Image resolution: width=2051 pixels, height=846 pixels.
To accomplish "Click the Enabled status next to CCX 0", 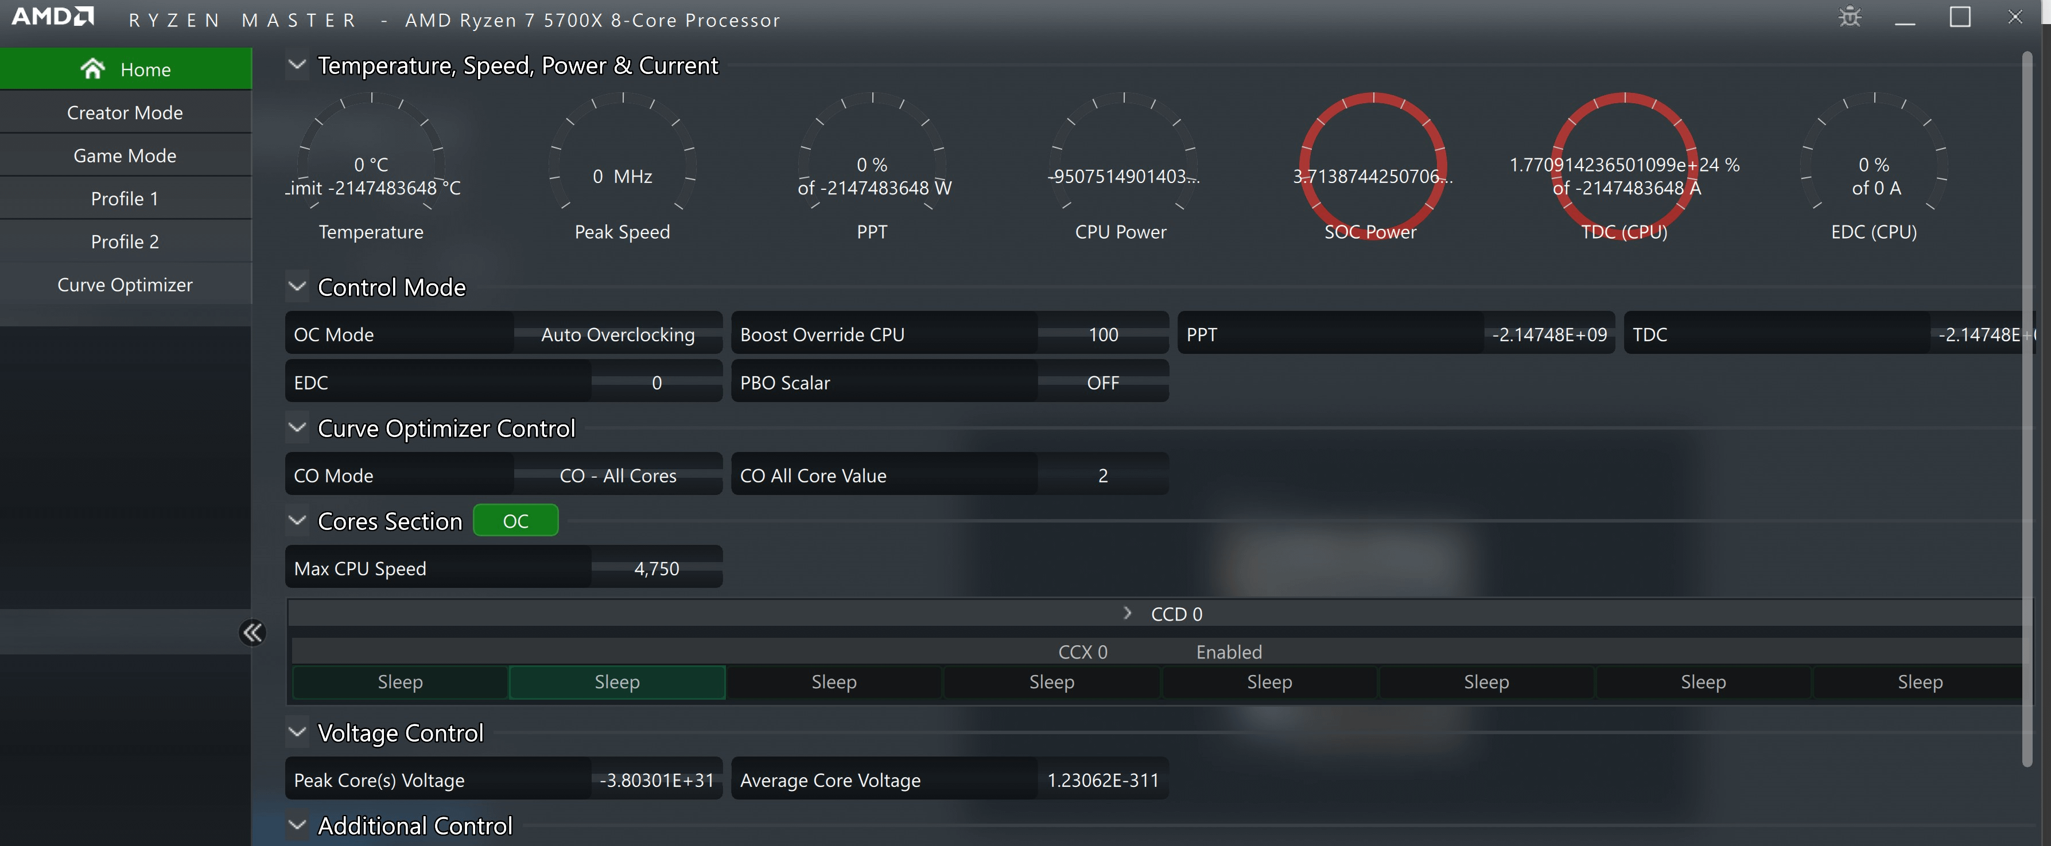I will tap(1229, 652).
